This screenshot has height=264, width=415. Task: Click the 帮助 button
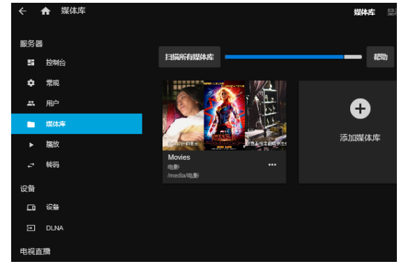coord(380,57)
